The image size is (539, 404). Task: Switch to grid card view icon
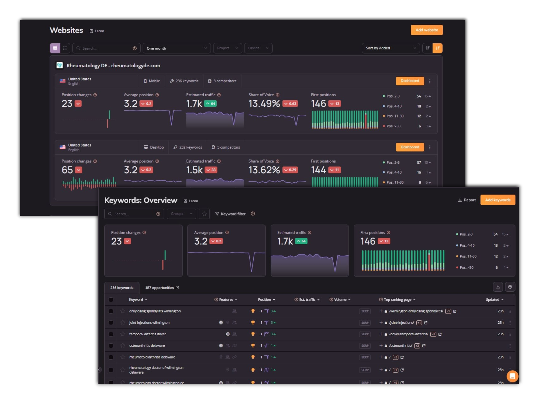pos(55,48)
